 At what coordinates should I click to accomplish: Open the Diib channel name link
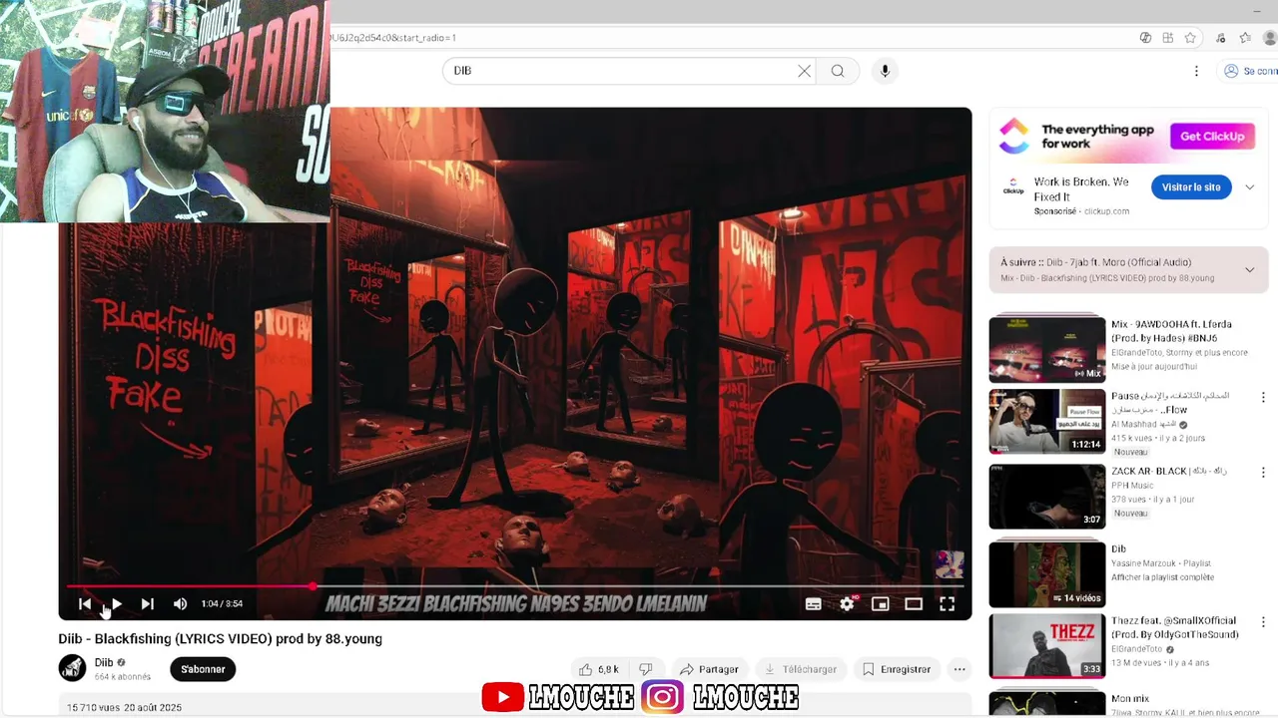(104, 662)
